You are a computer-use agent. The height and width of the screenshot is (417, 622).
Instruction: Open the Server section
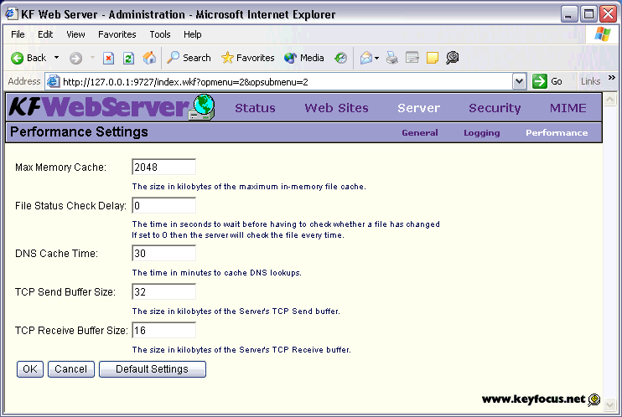[419, 108]
